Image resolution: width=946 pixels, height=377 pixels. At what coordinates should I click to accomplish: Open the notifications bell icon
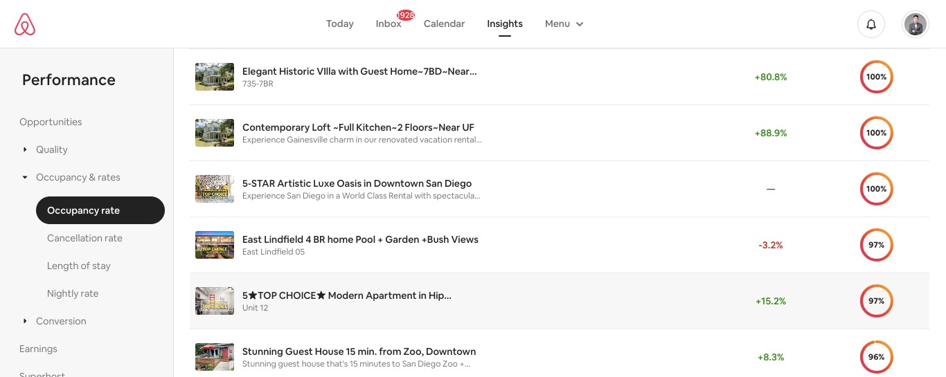point(871,24)
